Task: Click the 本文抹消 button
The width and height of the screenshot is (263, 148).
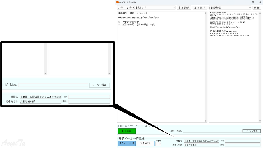Action: point(200,8)
